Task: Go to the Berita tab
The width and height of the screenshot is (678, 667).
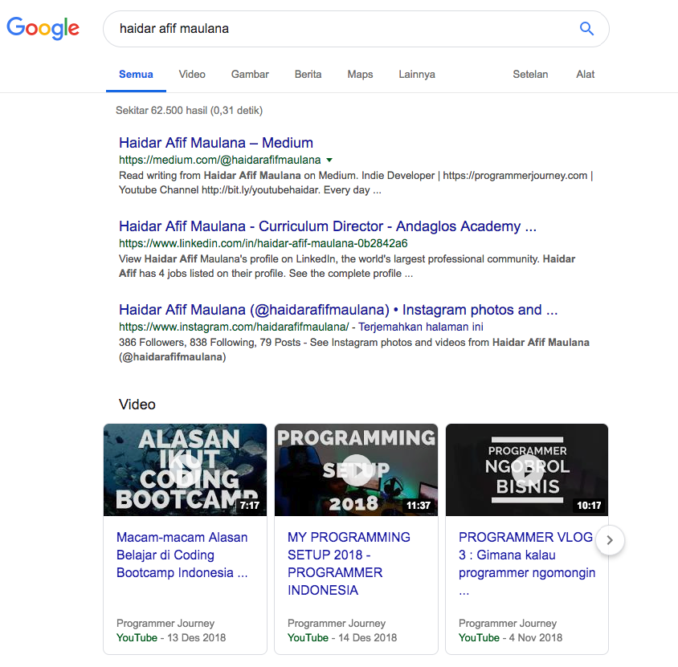Action: pos(308,75)
